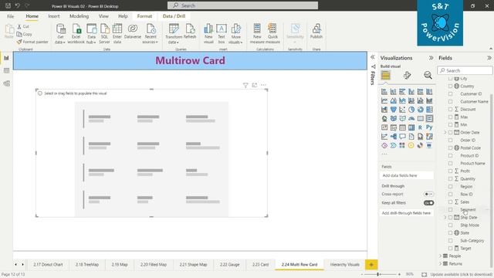Switch to Report view in left sidebar
Viewport: 494px width, 278px height.
point(6,58)
